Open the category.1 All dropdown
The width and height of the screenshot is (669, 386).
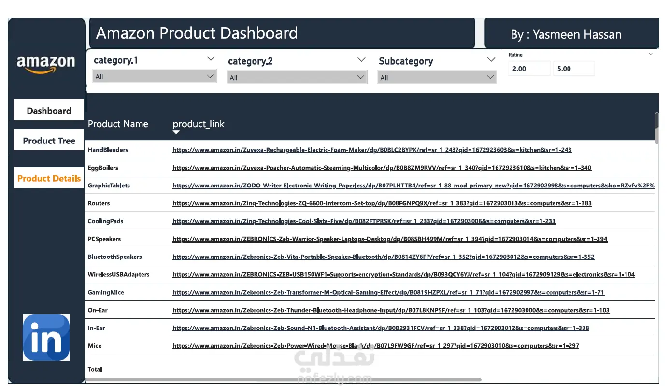[154, 76]
